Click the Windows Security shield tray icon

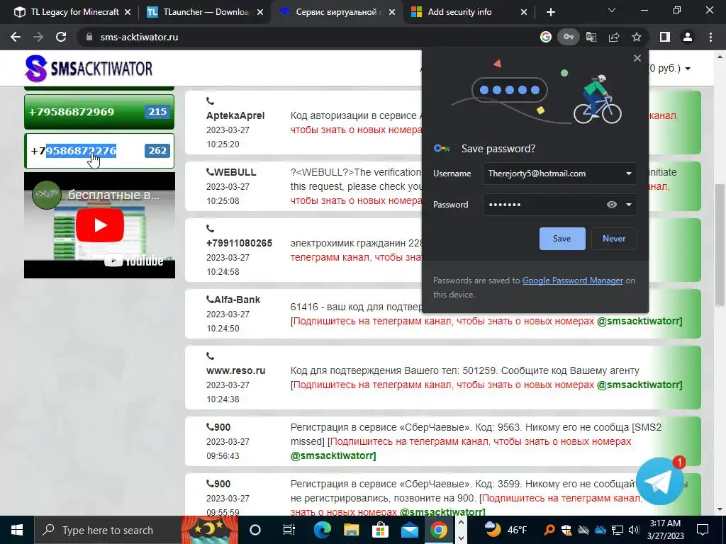pyautogui.click(x=566, y=530)
